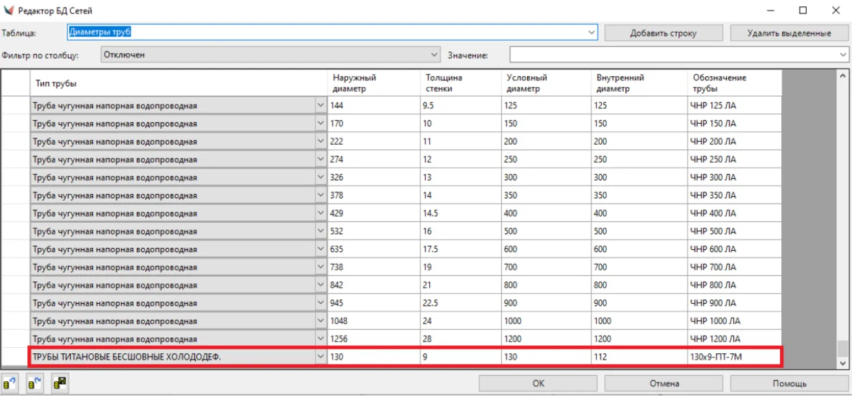Click outer diameter cell 170

click(373, 123)
